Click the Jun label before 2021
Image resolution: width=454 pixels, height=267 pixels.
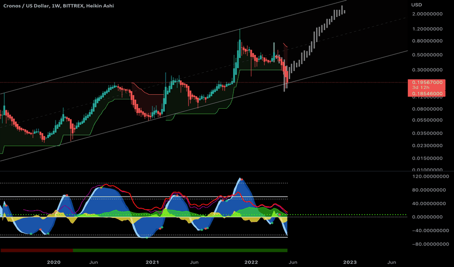tap(93, 262)
